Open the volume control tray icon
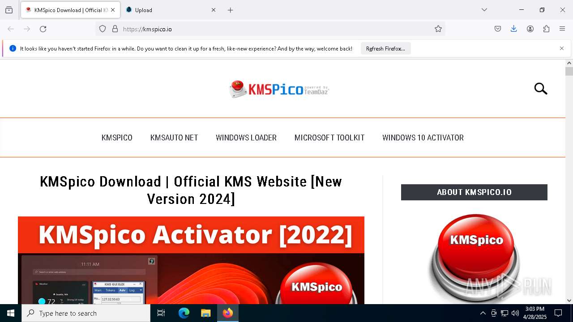573x322 pixels. click(515, 313)
